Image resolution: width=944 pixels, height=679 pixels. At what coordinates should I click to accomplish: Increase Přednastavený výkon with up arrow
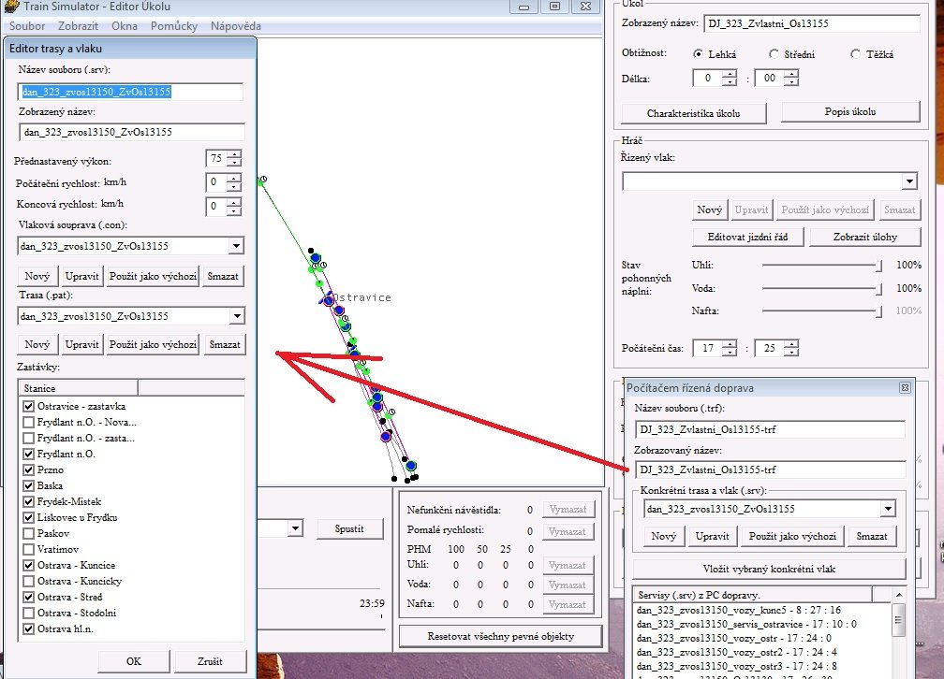click(233, 154)
